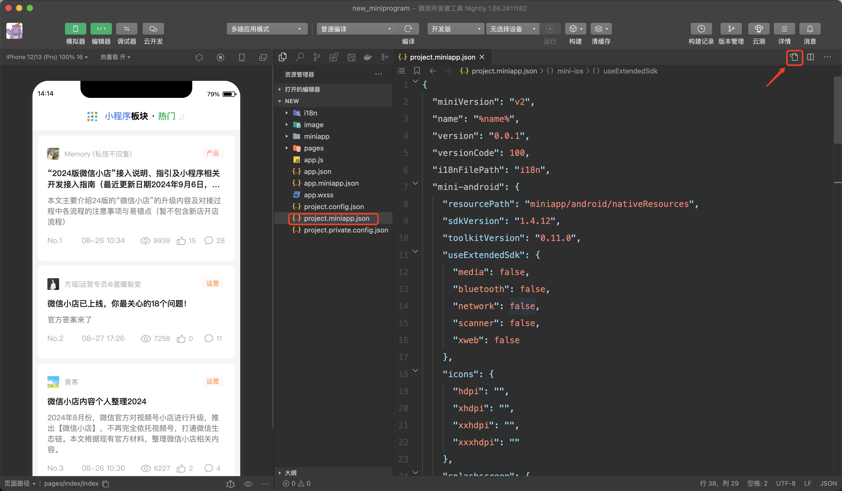Open app.miniapp.json file

333,183
